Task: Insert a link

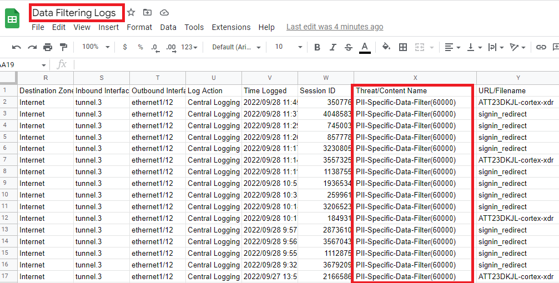Action: pyautogui.click(x=541, y=47)
